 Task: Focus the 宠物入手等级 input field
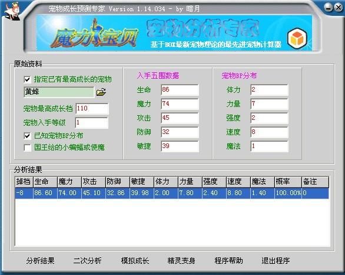point(91,123)
